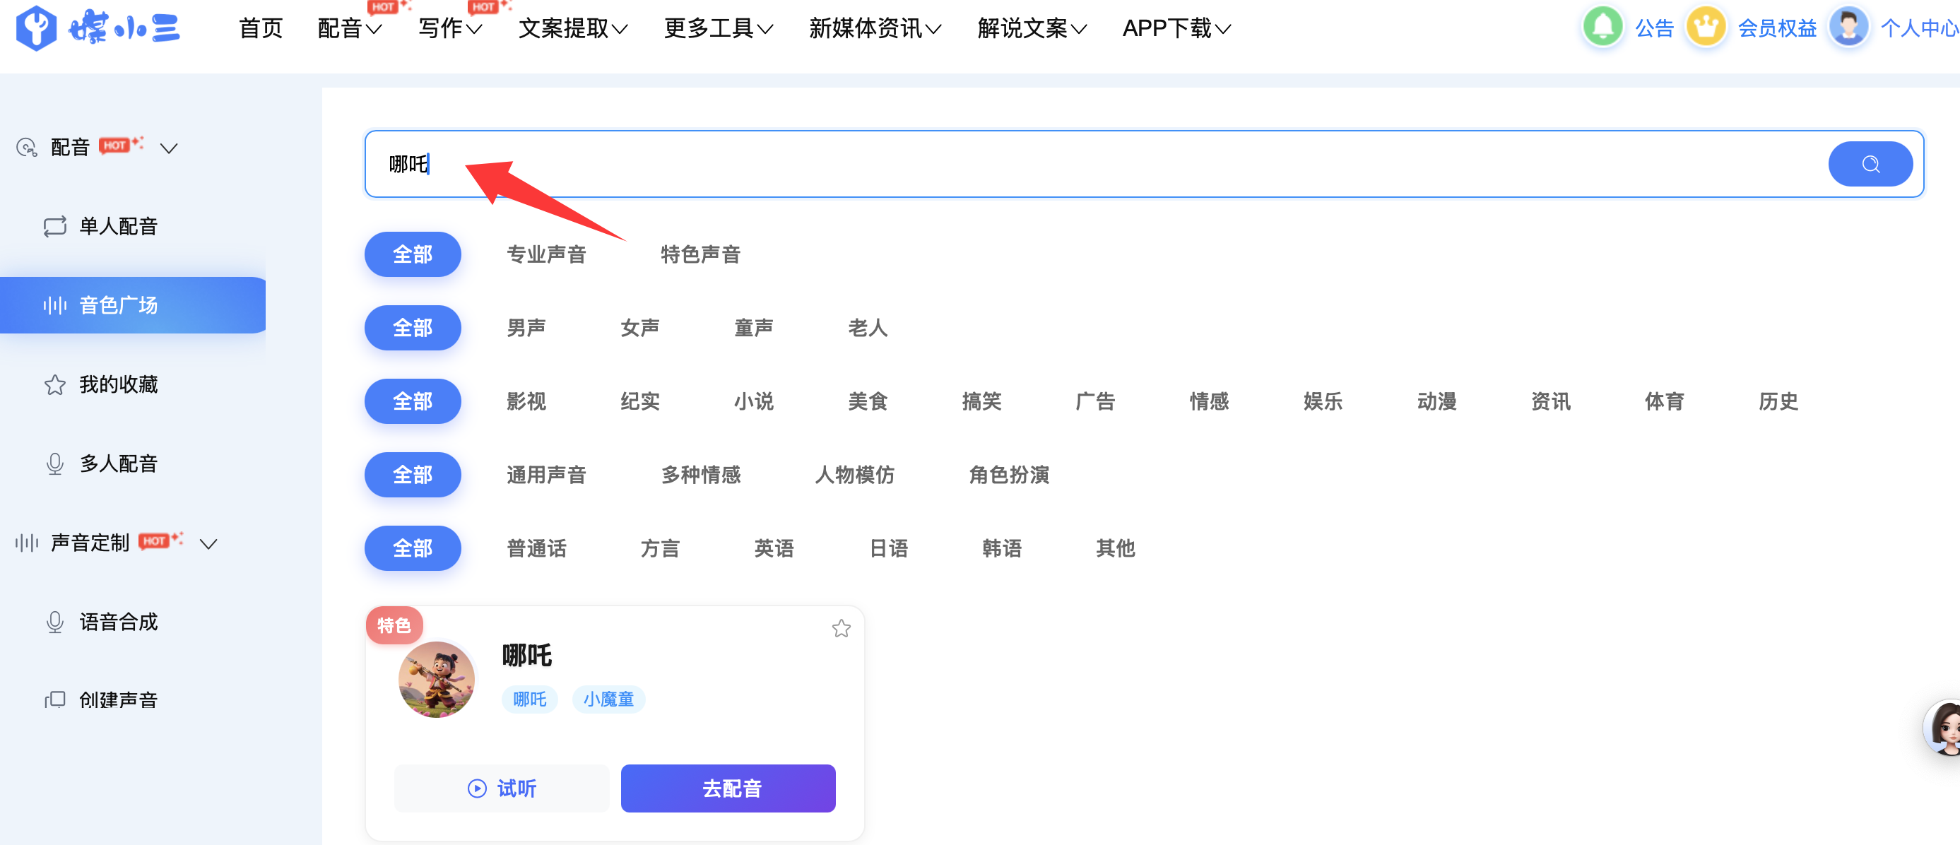Open the 更多工具 dropdown menu
This screenshot has height=845, width=1960.
719,28
